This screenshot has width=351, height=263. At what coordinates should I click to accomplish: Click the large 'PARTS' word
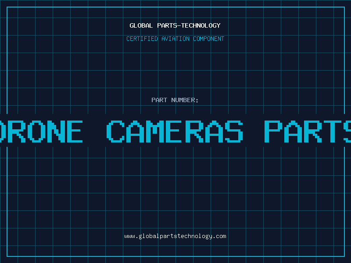coord(308,131)
